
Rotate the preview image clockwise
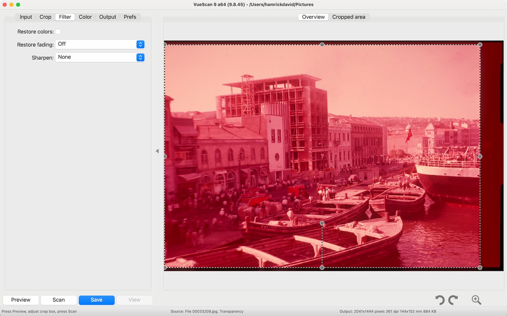[453, 300]
